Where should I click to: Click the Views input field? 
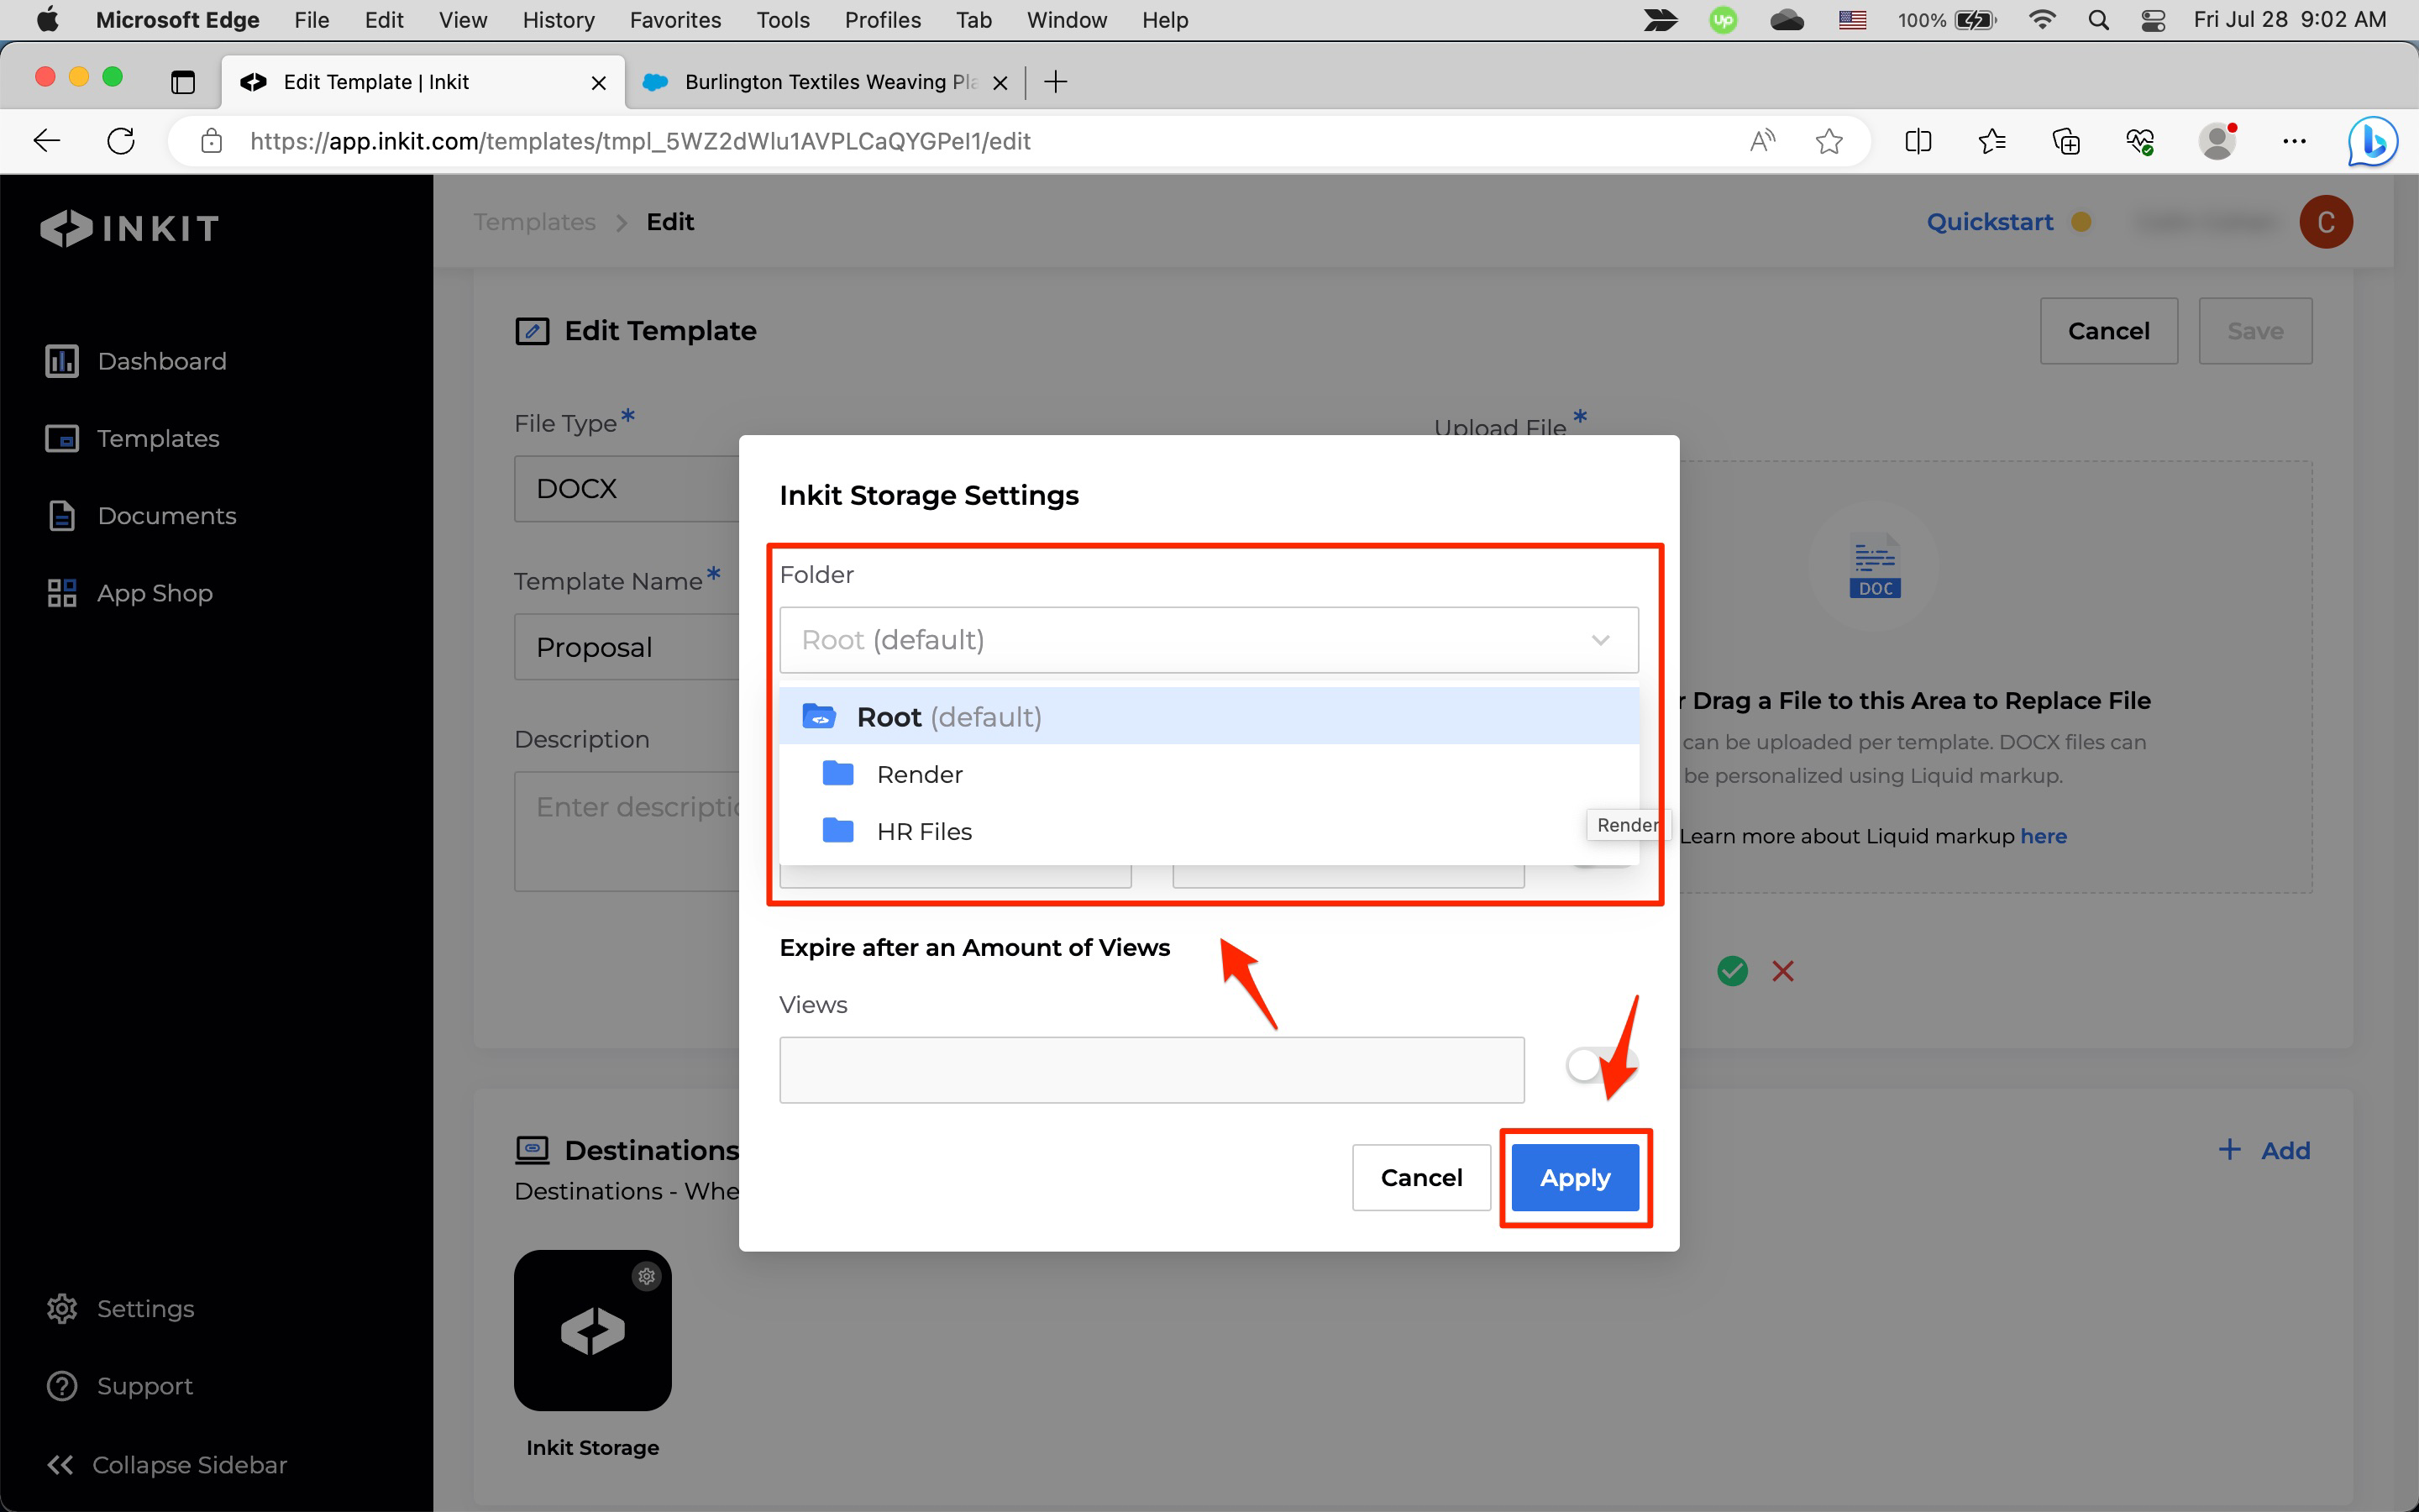pyautogui.click(x=1151, y=1069)
